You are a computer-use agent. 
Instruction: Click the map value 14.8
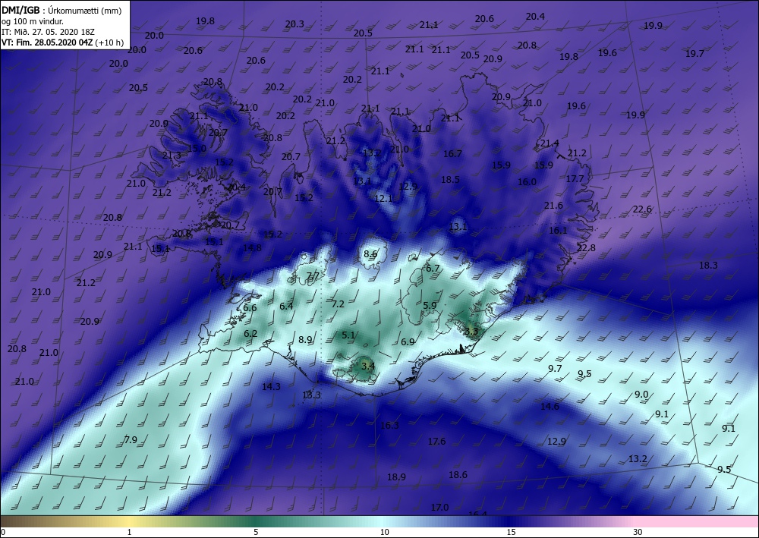(252, 247)
